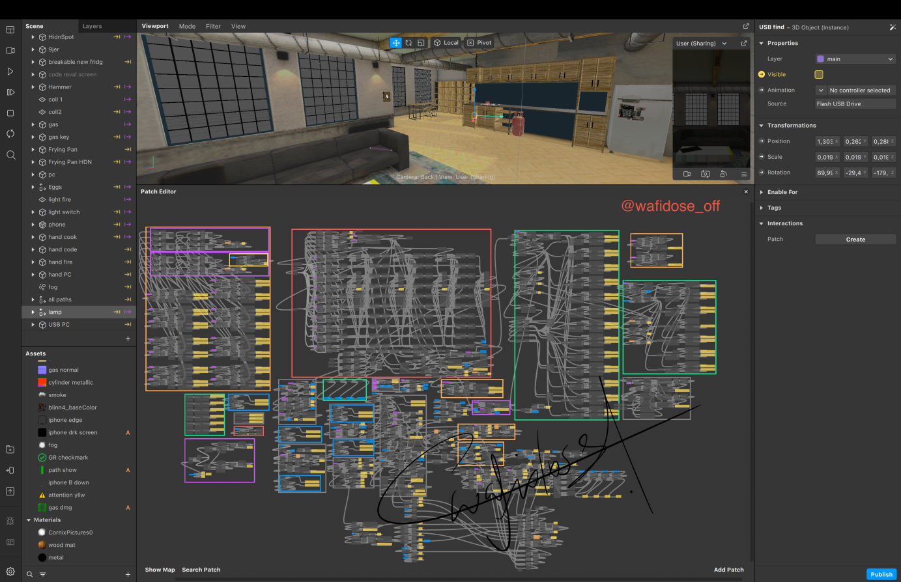Open the Layer dropdown showing main
This screenshot has width=901, height=582.
[855, 59]
